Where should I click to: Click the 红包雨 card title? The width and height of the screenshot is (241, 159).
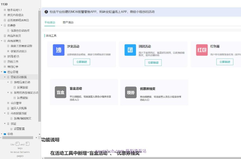pyautogui.click(x=215, y=46)
